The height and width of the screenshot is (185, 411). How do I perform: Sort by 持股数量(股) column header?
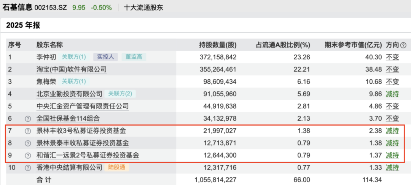coord(218,45)
